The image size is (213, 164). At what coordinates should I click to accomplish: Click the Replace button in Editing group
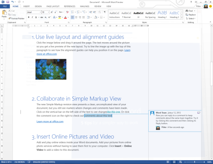point(190,14)
